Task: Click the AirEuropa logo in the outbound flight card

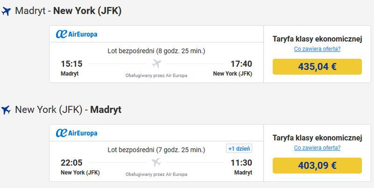Action: pos(77,35)
